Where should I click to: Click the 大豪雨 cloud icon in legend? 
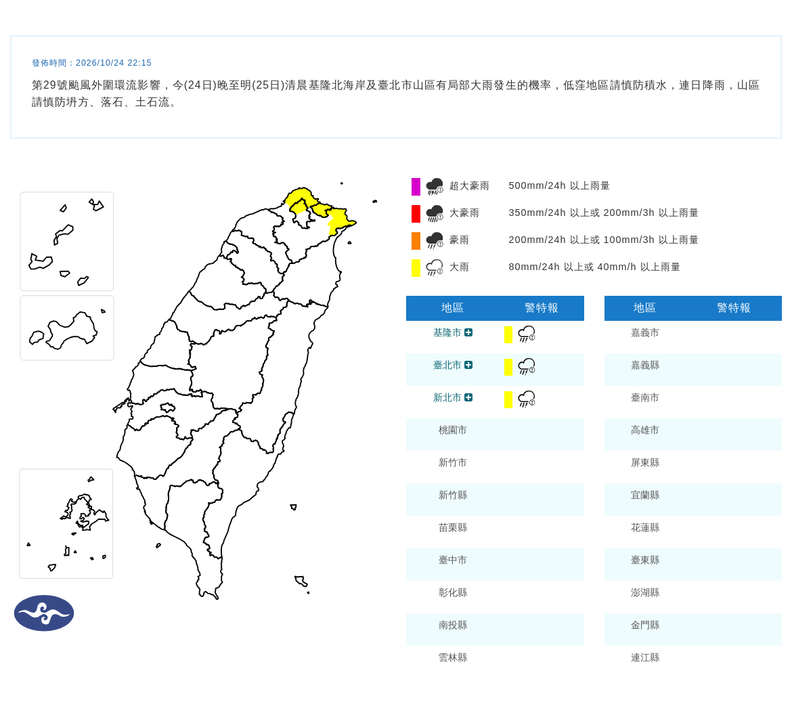click(435, 214)
